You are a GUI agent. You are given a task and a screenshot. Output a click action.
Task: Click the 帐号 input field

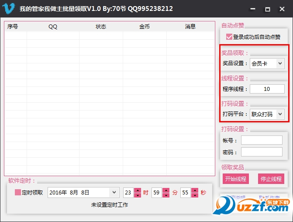pos(262,140)
